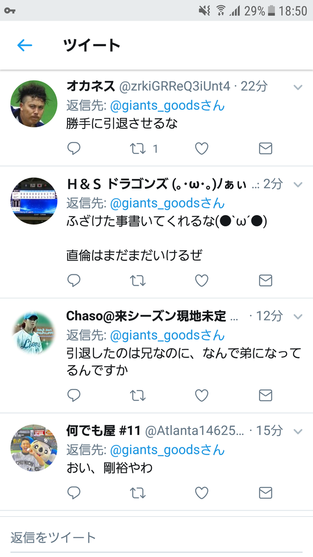Send 何でも屋 #11 tweet via message icon
This screenshot has width=313, height=557.
coord(266,493)
